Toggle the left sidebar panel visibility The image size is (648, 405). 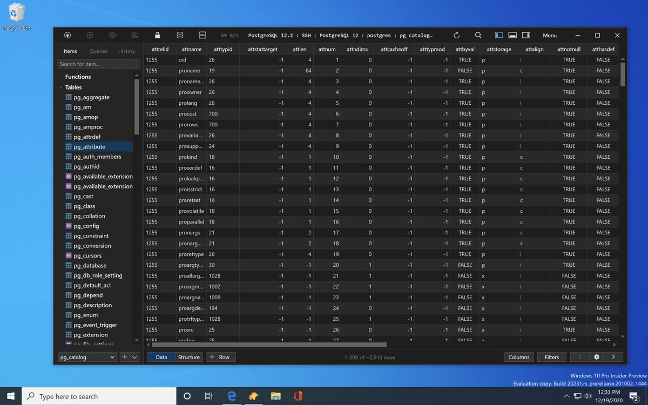[498, 35]
